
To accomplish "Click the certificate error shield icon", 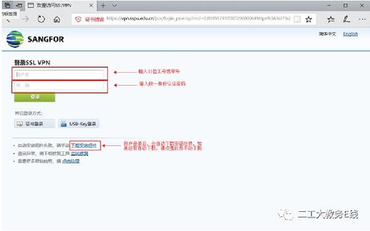I will point(78,19).
